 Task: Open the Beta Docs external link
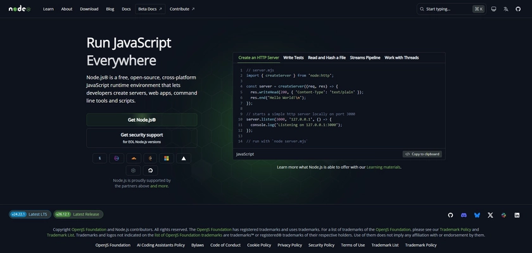[150, 9]
